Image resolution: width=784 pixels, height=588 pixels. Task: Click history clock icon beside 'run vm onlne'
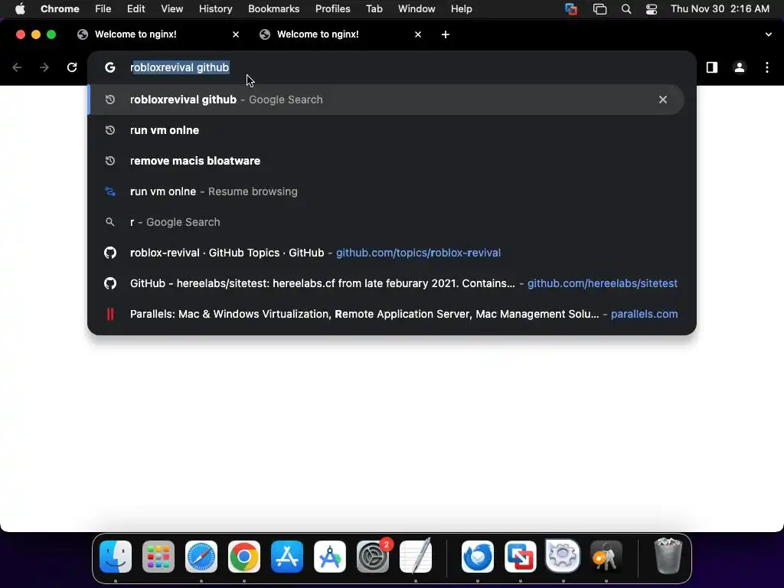coord(110,130)
